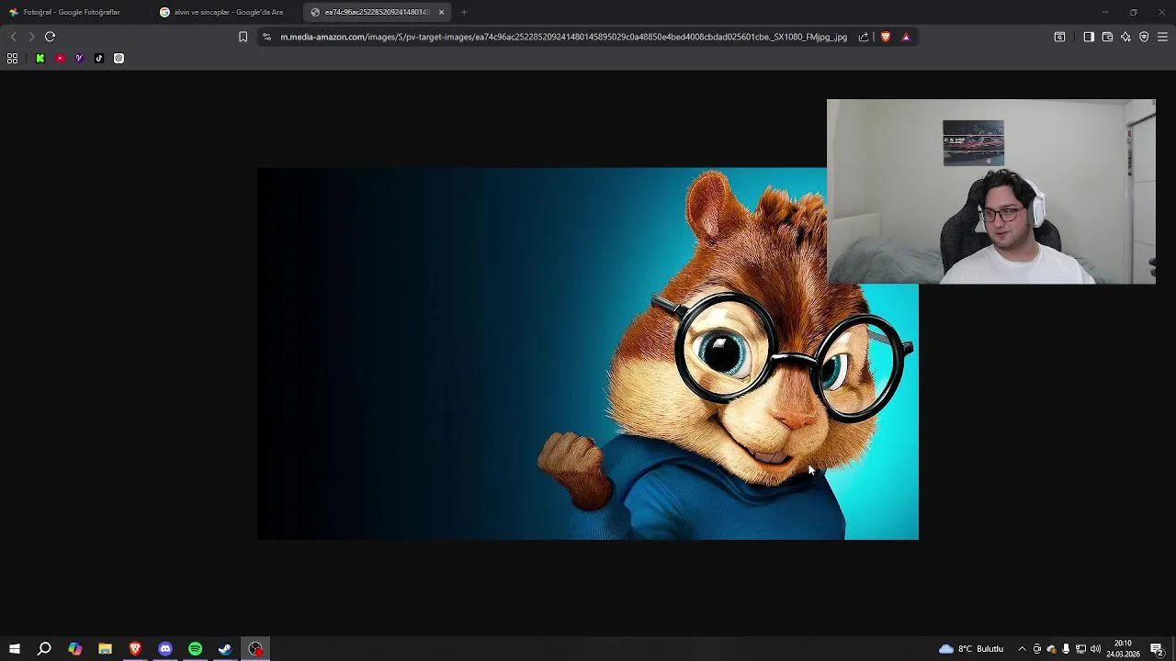Open the purple Y bookmark icon
Viewport: 1176px width, 661px height.
(80, 58)
